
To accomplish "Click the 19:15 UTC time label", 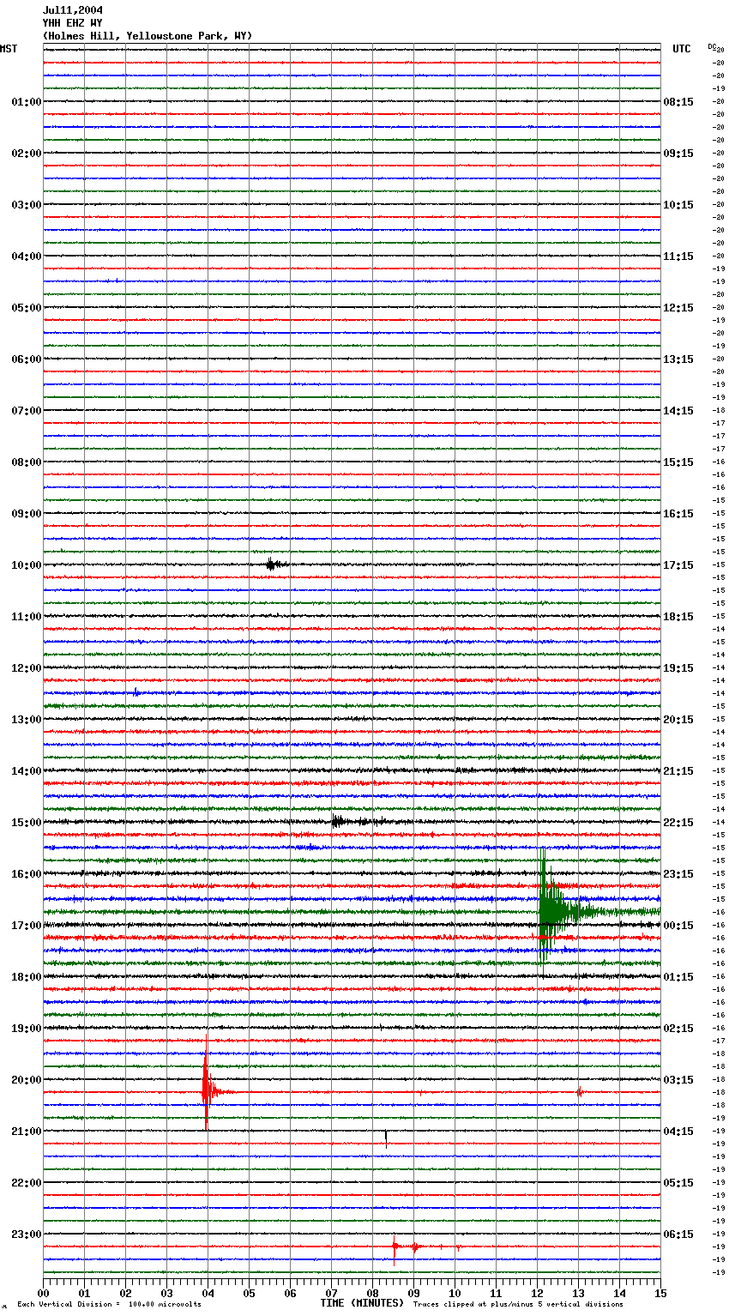I will pos(678,668).
